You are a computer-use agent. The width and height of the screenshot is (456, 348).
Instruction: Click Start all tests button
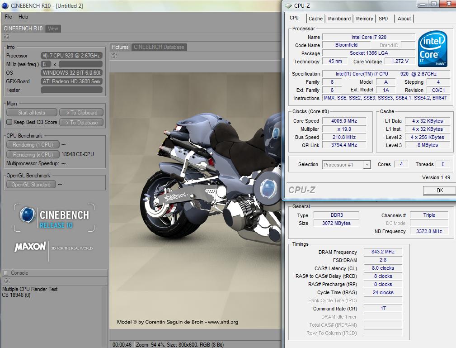[x=32, y=113]
